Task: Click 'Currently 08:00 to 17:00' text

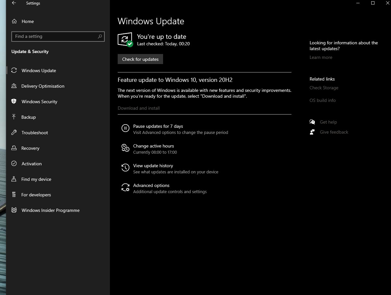Action: tap(155, 152)
